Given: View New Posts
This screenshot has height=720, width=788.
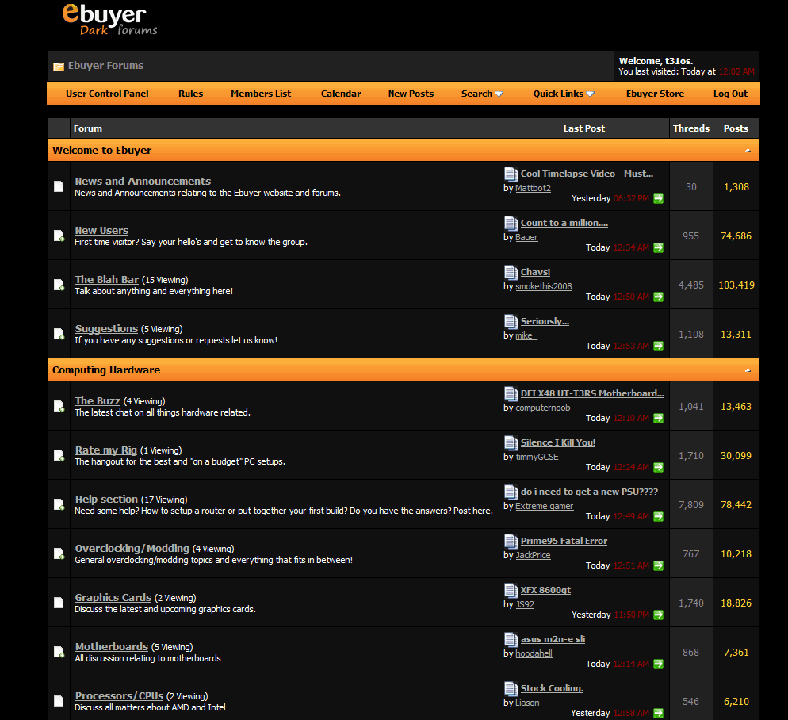Looking at the screenshot, I should 411,94.
